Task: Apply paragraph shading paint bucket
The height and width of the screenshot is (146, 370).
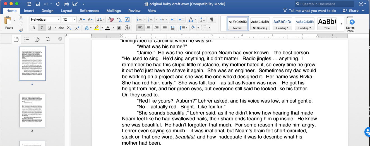Action: [x=193, y=28]
